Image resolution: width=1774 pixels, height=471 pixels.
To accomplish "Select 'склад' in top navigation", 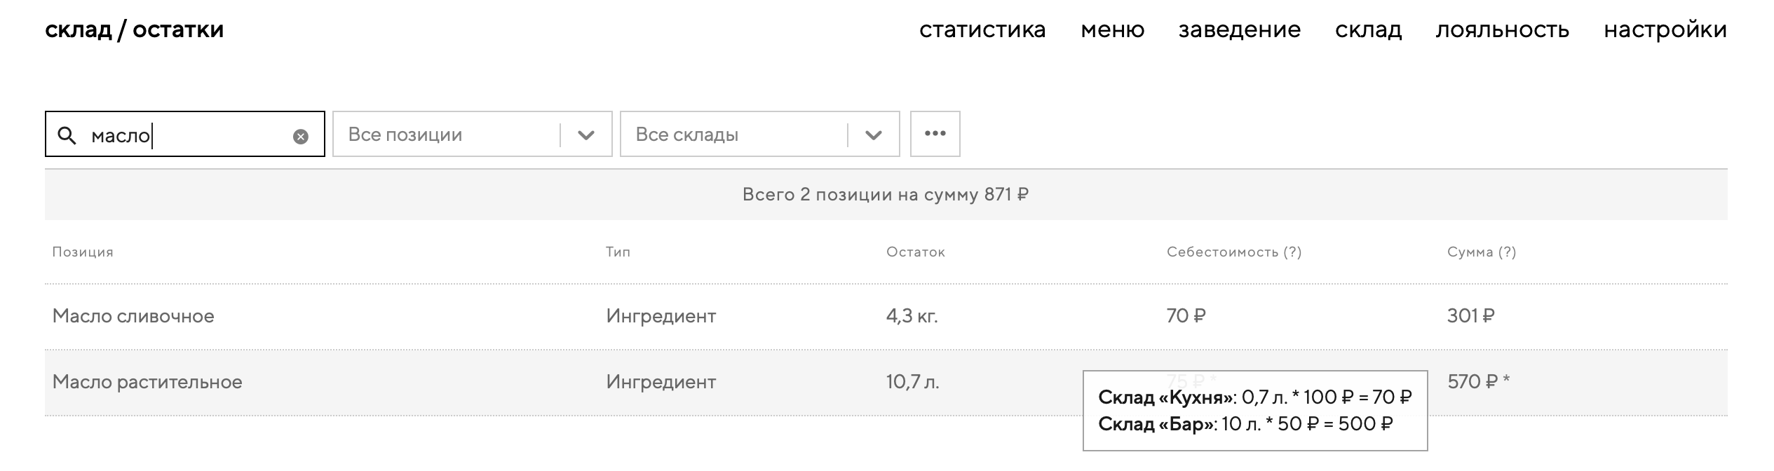I will coord(1368,30).
